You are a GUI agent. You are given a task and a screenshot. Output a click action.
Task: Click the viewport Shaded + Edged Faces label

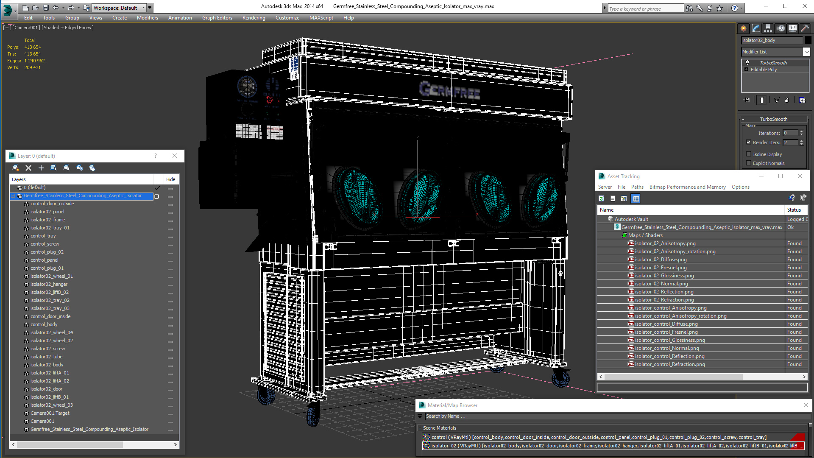coord(67,28)
